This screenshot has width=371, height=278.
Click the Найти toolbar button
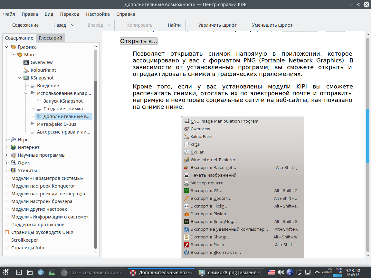click(174, 25)
